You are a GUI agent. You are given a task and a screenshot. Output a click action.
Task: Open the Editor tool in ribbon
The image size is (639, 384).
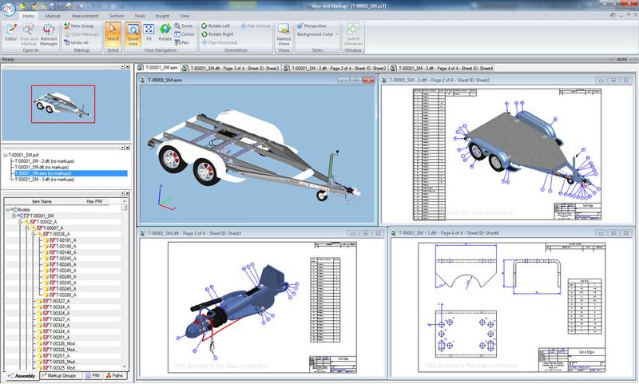[10, 33]
